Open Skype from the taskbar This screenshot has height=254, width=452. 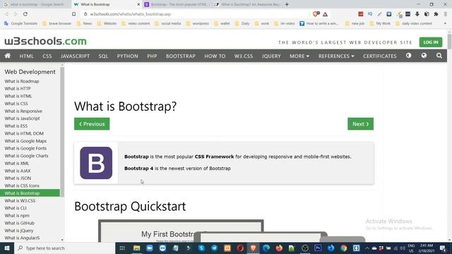pos(201,248)
